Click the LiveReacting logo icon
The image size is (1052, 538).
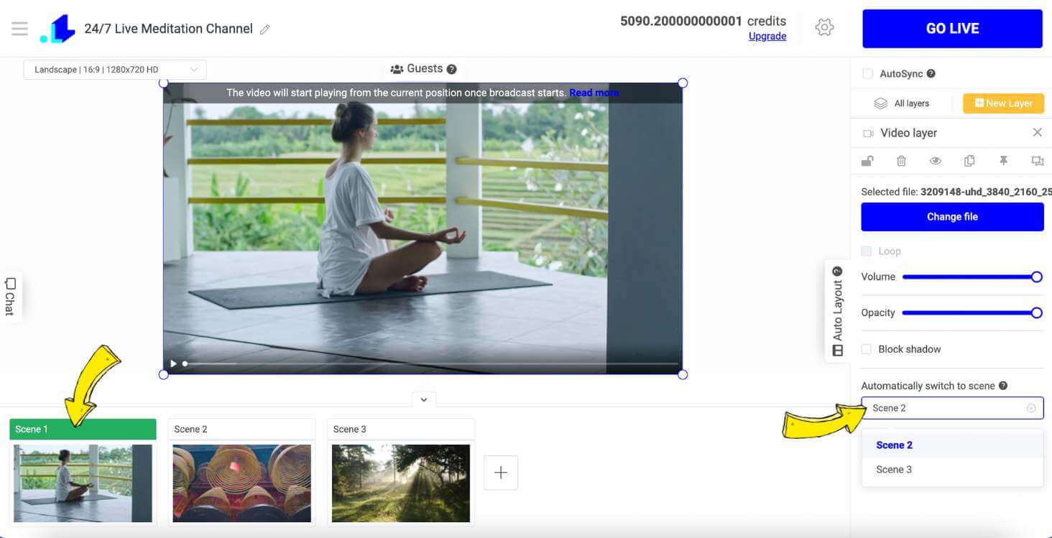58,29
